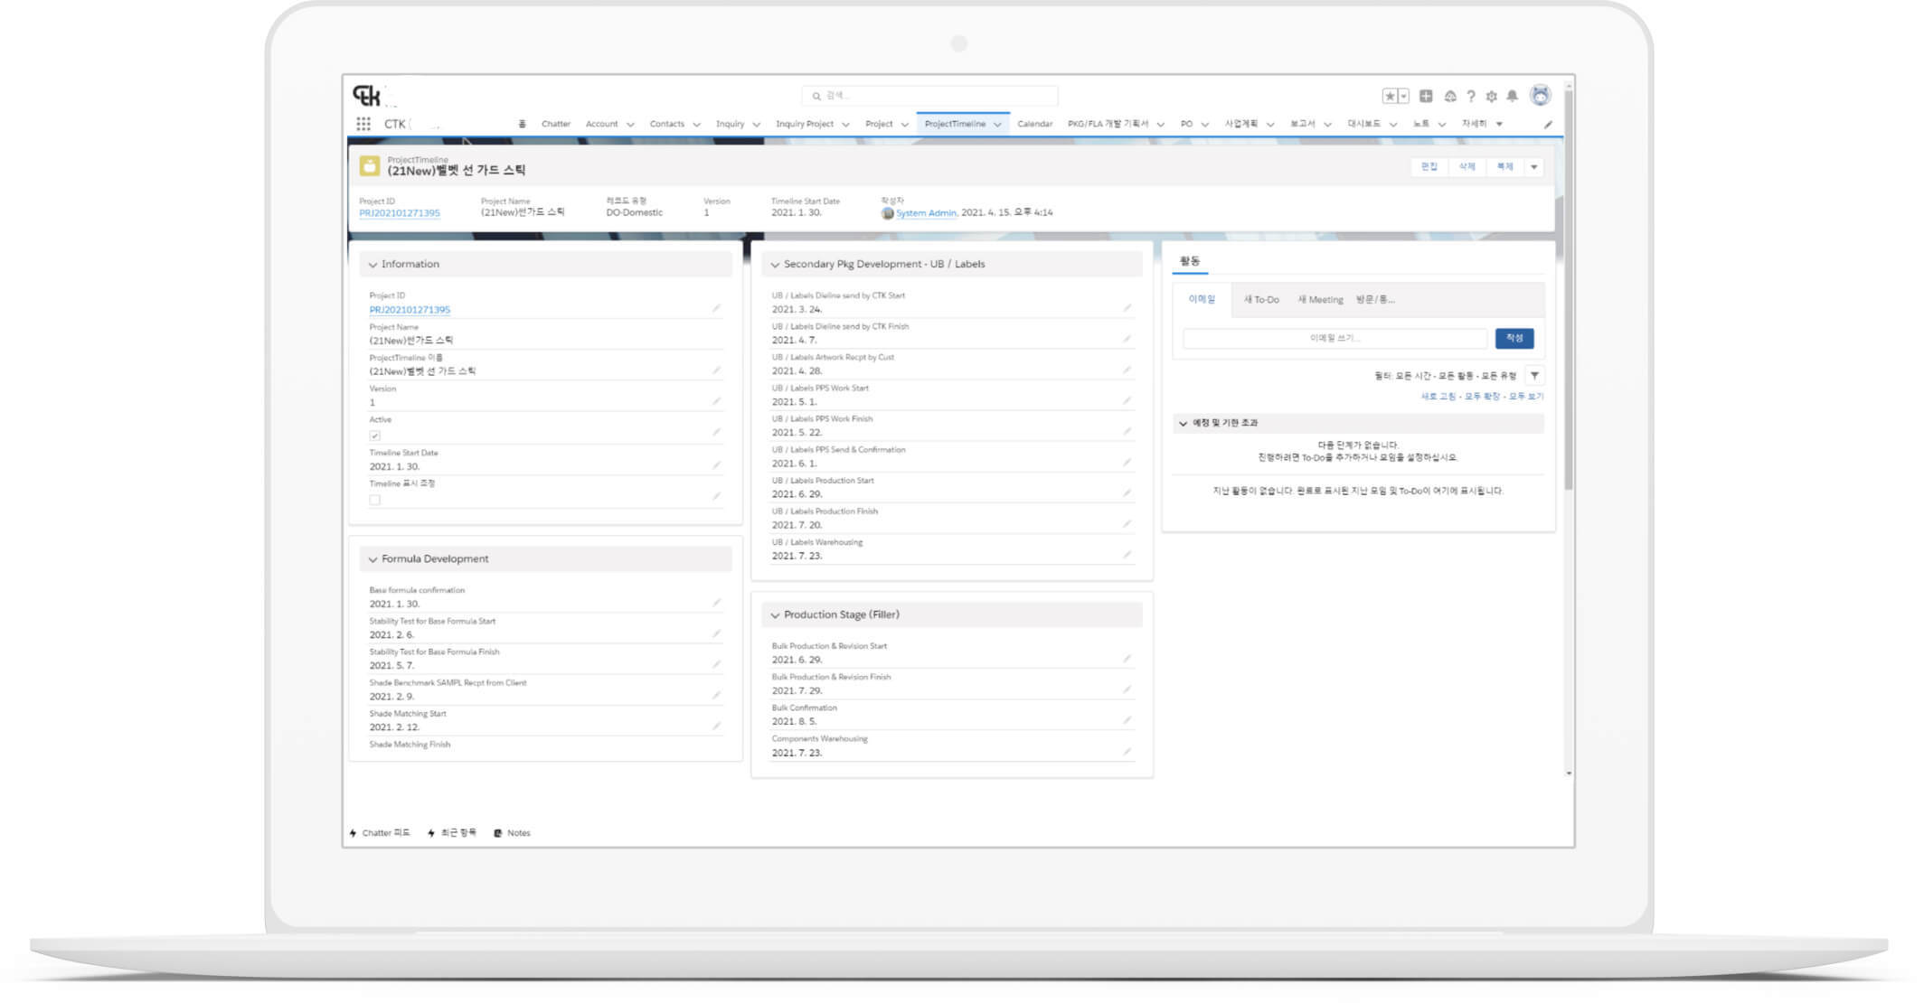Toggle the Active checkbox
The width and height of the screenshot is (1924, 1003).
pos(375,436)
